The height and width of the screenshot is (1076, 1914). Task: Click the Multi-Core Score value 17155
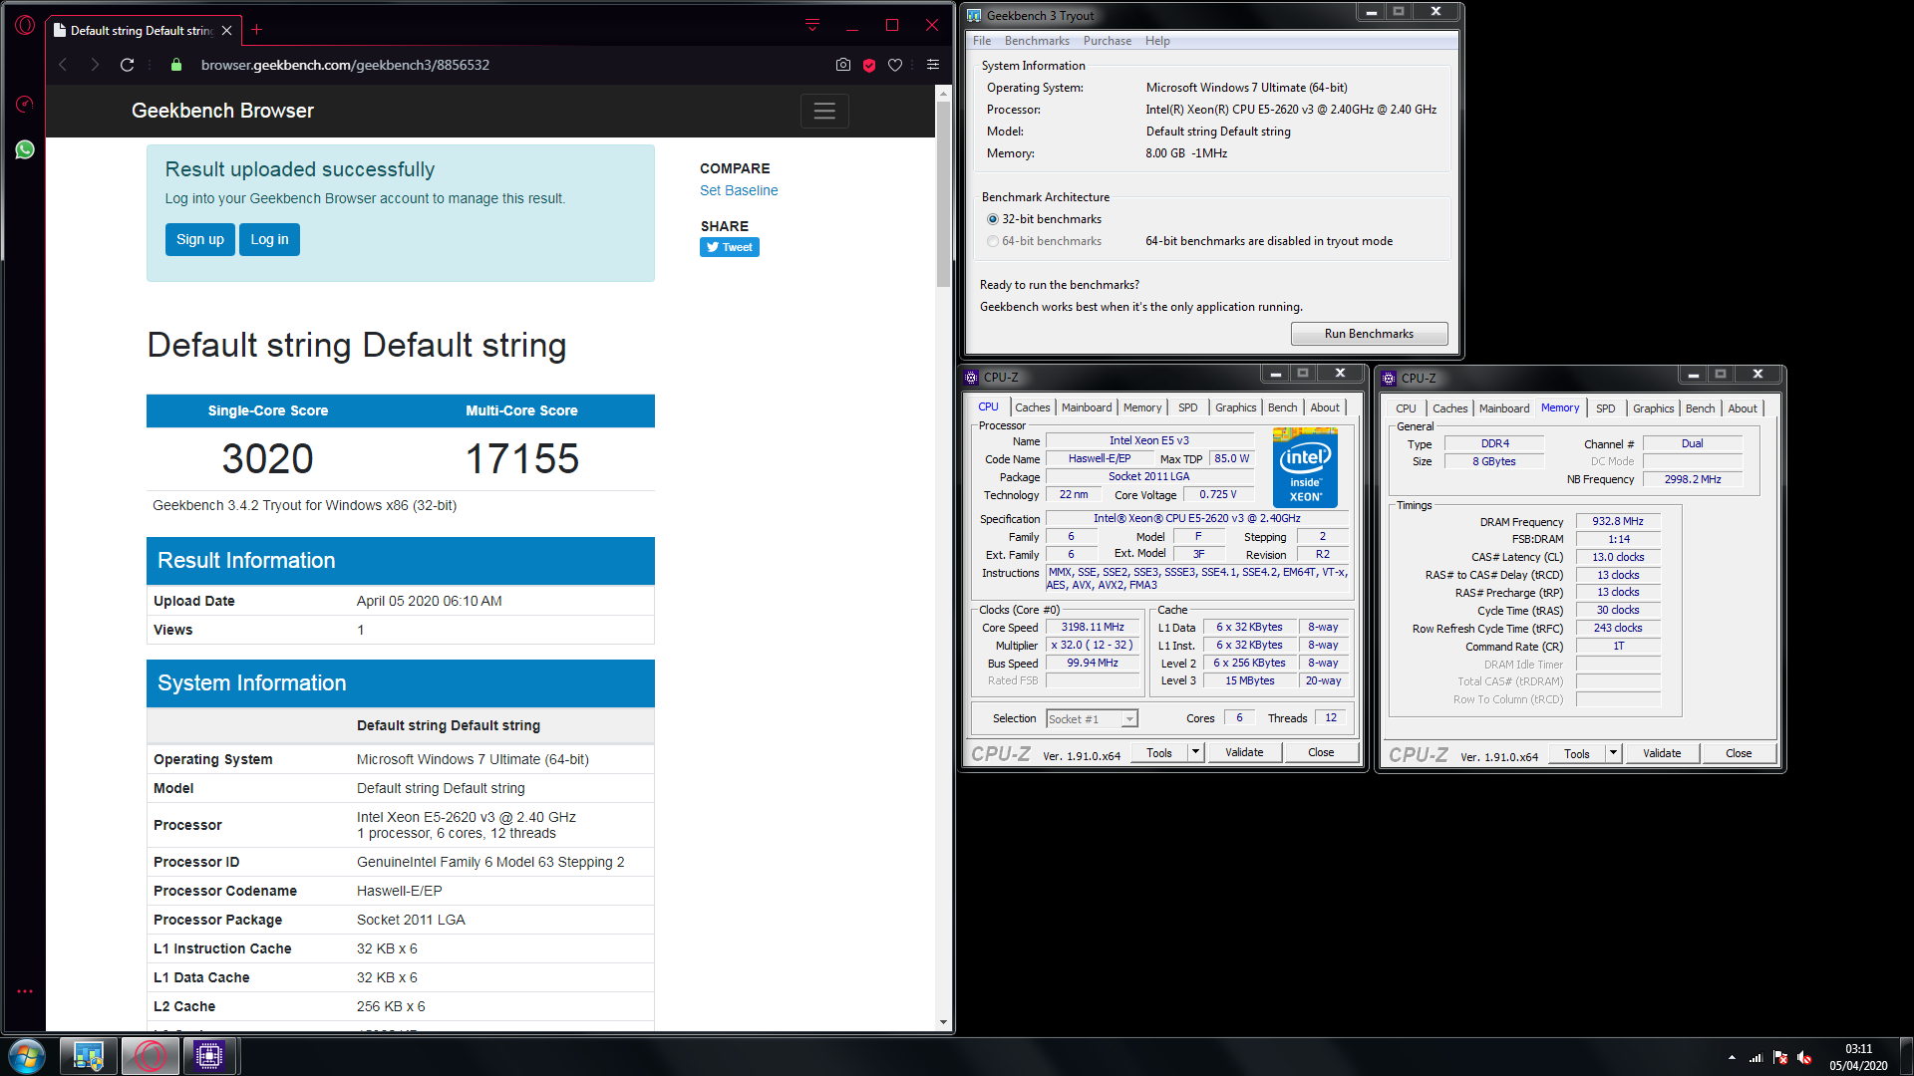[522, 459]
